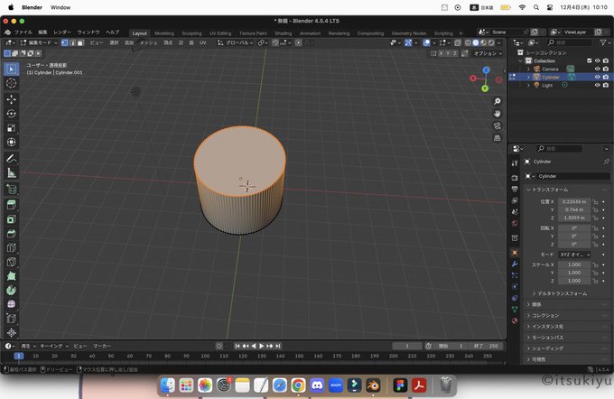Select the Annotate tool
614x399 pixels.
click(x=12, y=159)
